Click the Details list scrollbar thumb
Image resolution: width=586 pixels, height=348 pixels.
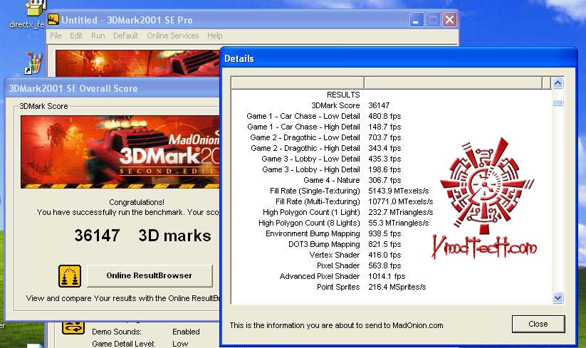(x=558, y=102)
